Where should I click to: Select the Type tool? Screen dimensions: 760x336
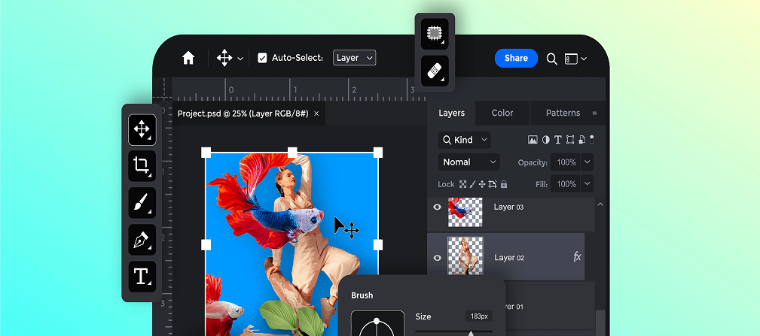(x=142, y=276)
